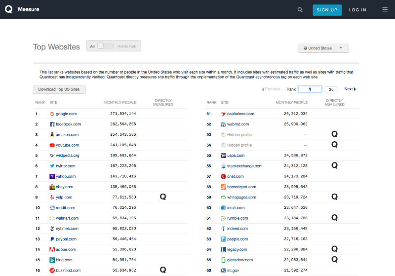The width and height of the screenshot is (395, 276).
Task: Click the BuzzFeed favicon icon
Action: (x=52, y=271)
